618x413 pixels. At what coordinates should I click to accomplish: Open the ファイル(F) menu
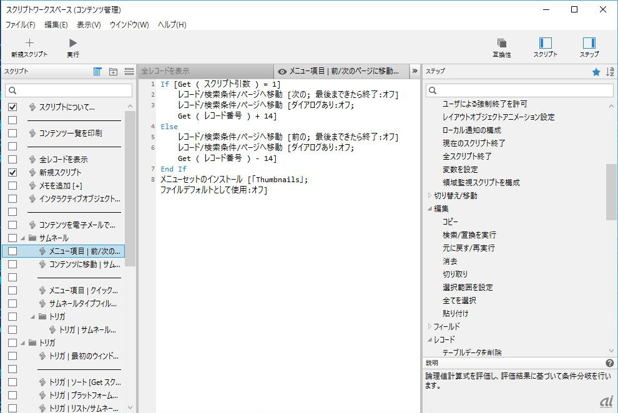21,25
